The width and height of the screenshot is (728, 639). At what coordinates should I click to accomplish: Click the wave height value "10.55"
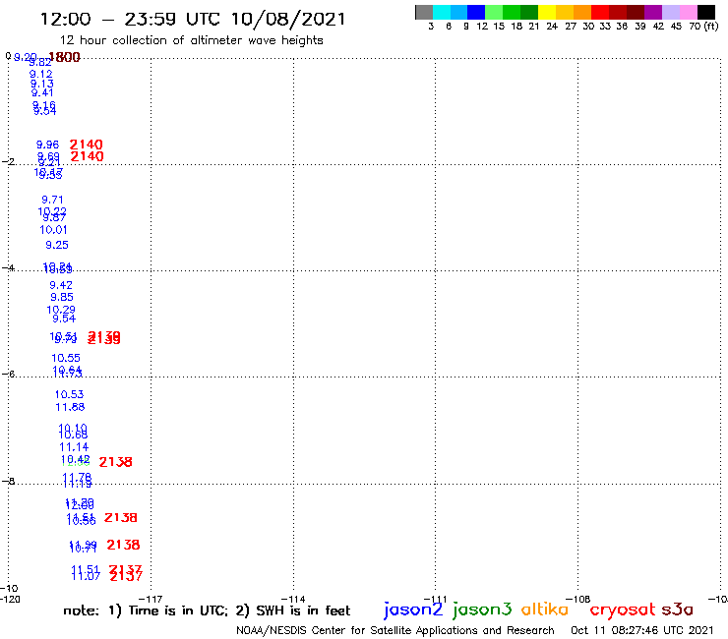point(66,358)
